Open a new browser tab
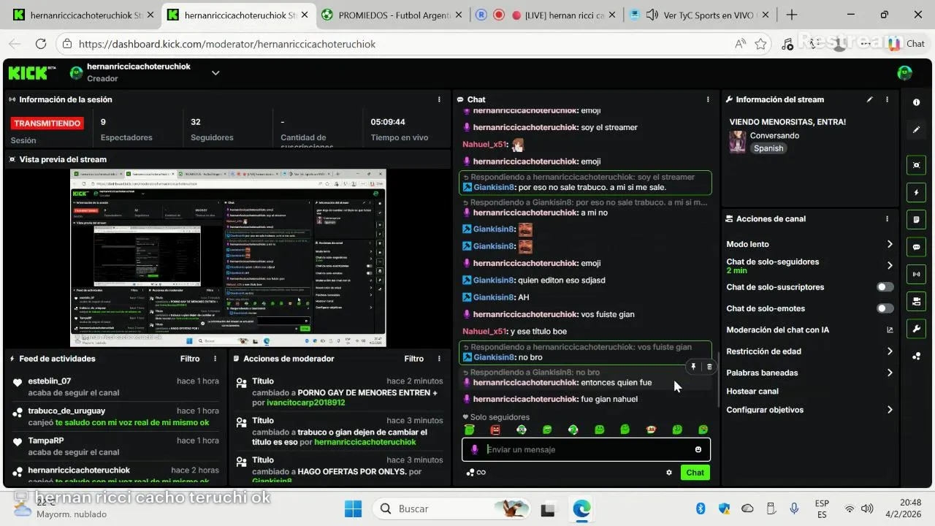 [x=791, y=15]
